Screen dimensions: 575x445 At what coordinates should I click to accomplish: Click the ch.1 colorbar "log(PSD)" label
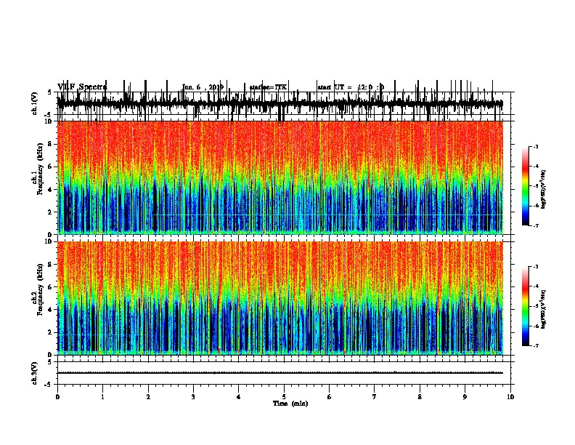coord(544,189)
